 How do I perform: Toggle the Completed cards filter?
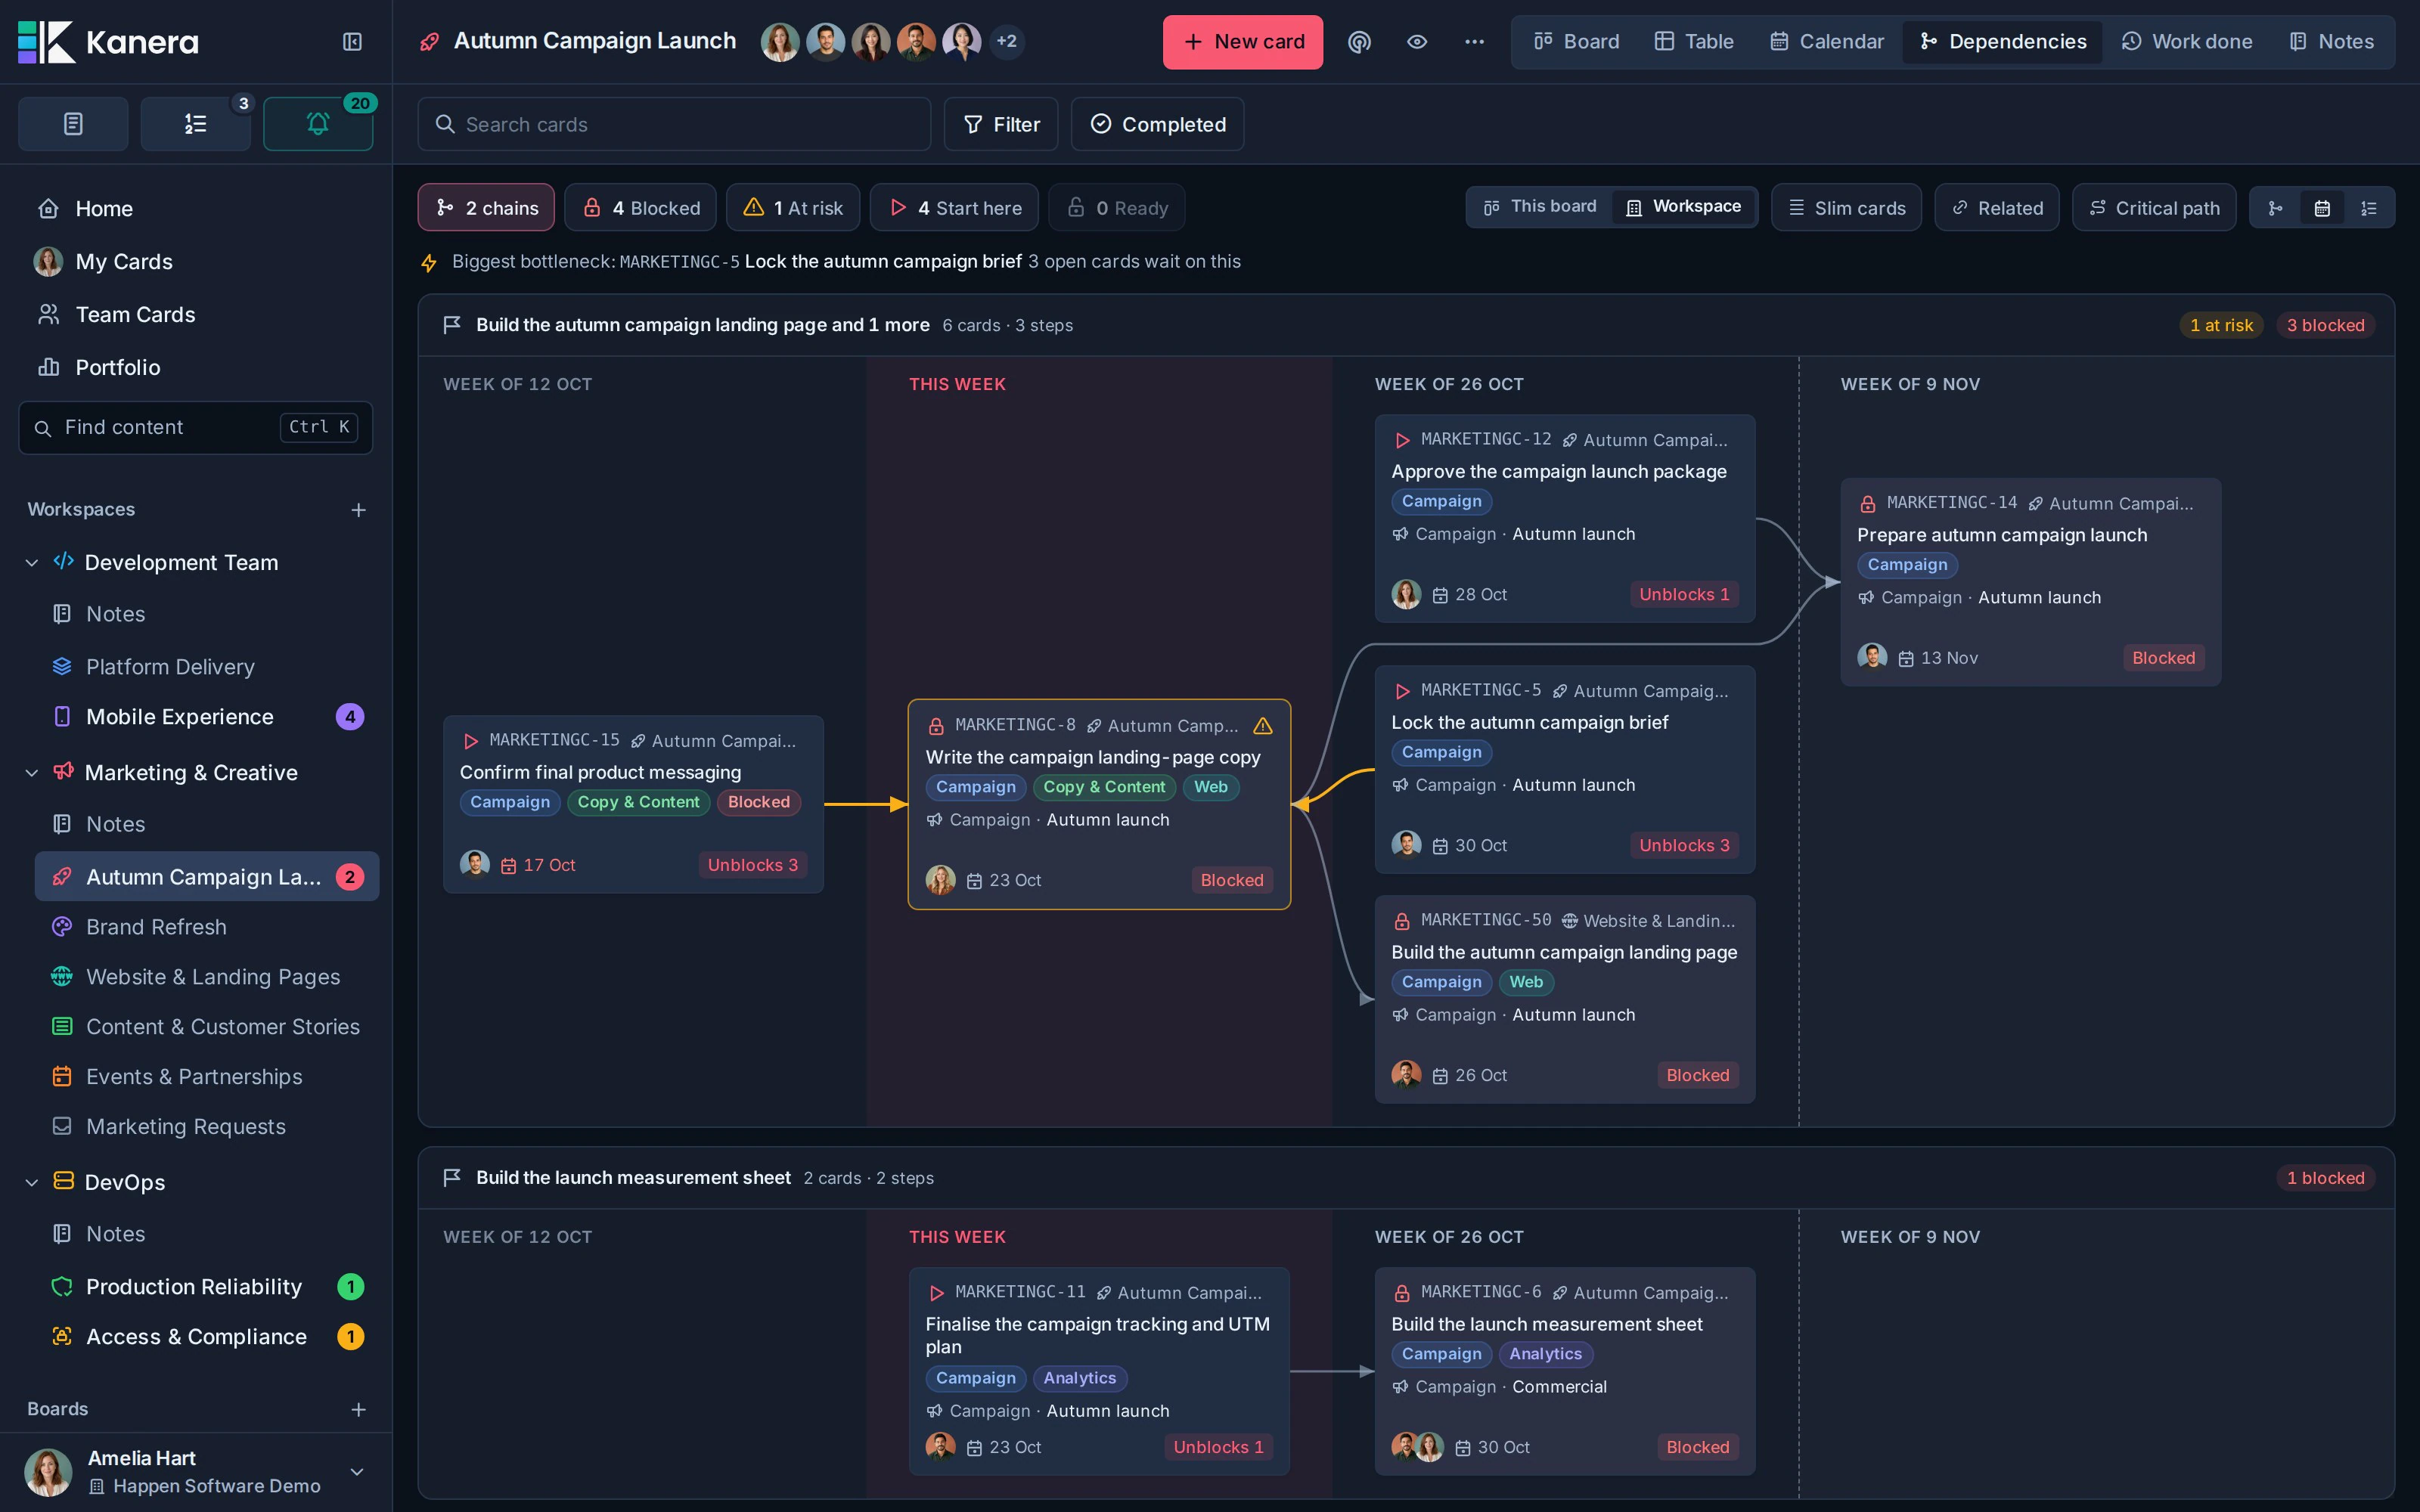point(1157,124)
